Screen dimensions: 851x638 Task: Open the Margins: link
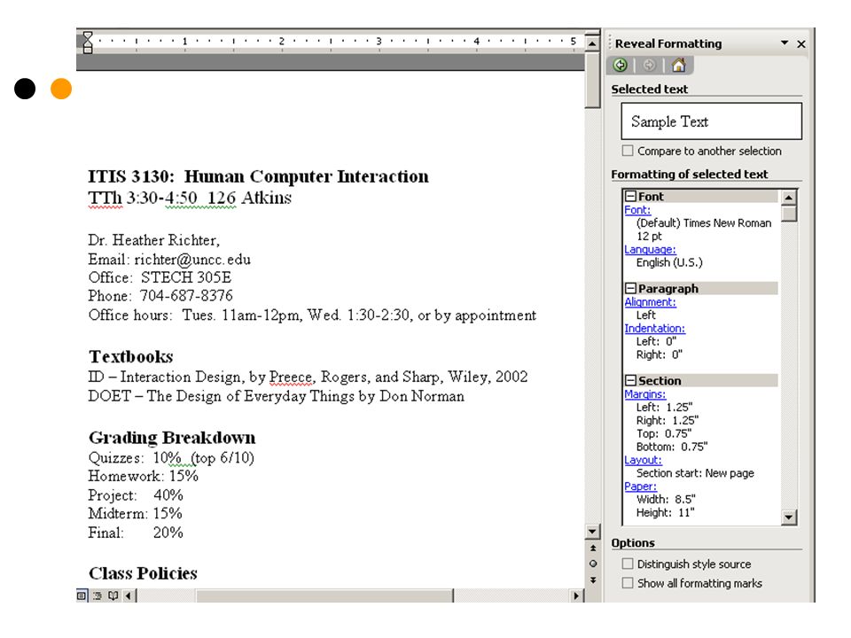(644, 394)
